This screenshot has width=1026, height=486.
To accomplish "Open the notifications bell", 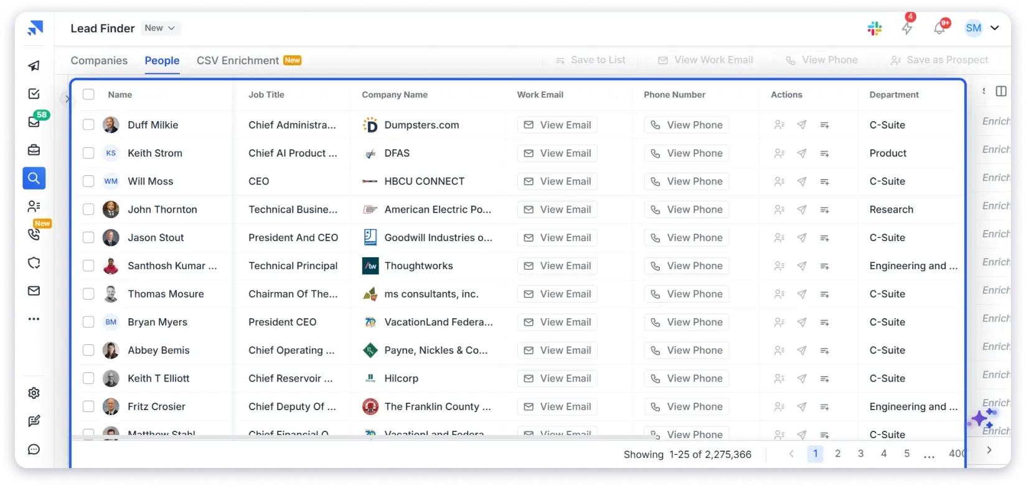I will (x=939, y=28).
